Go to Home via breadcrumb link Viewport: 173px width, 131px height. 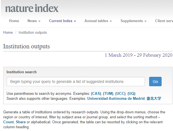pos(8,33)
